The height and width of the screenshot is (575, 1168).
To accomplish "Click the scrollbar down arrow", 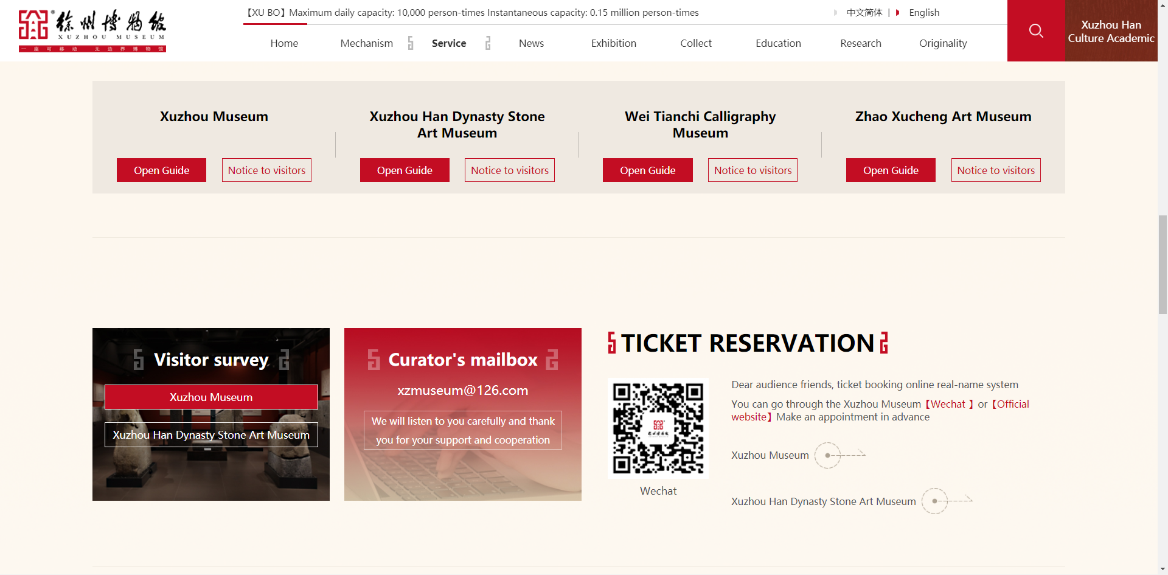I will point(1163,570).
